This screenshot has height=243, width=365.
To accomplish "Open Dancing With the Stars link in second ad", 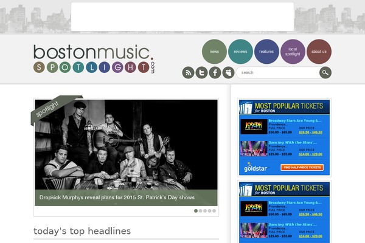I will [x=293, y=225].
